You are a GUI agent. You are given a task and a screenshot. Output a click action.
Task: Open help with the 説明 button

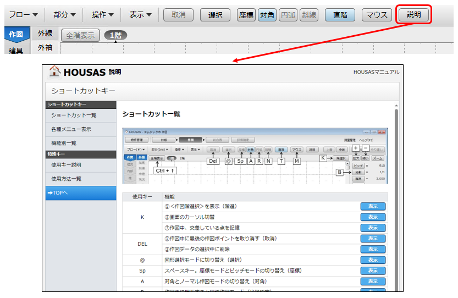click(x=414, y=14)
